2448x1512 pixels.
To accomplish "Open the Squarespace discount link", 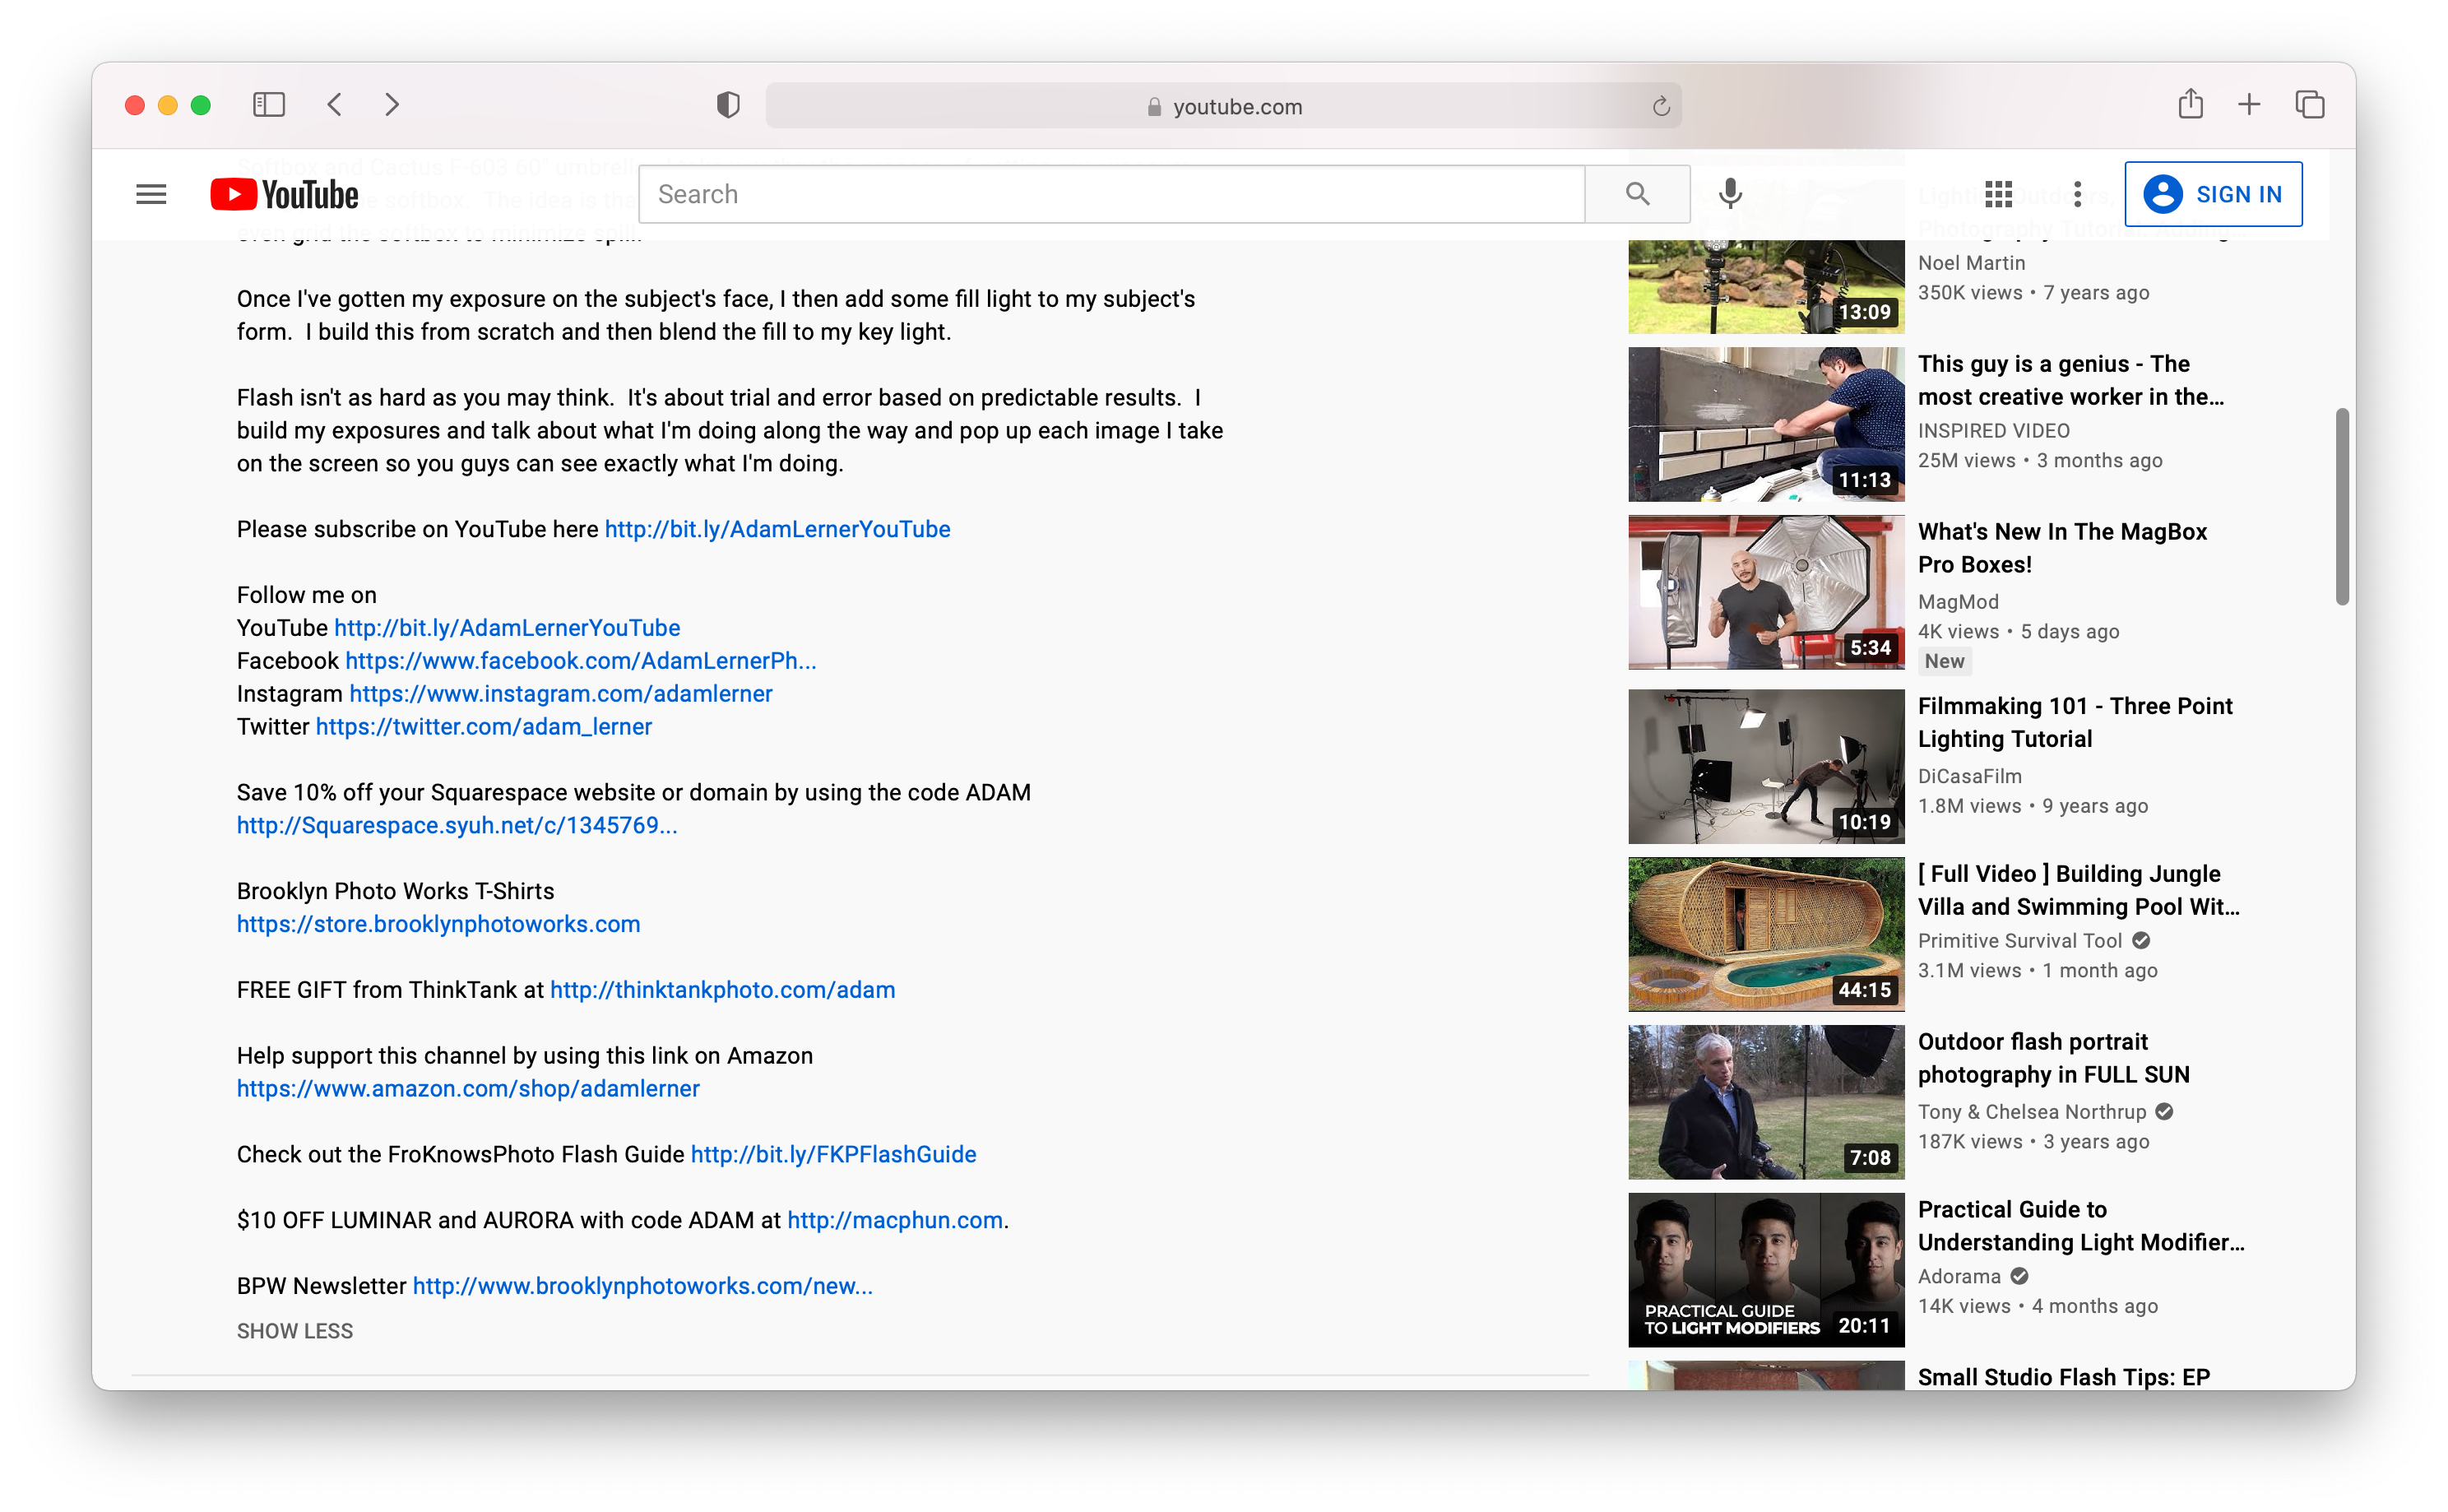I will coord(457,825).
